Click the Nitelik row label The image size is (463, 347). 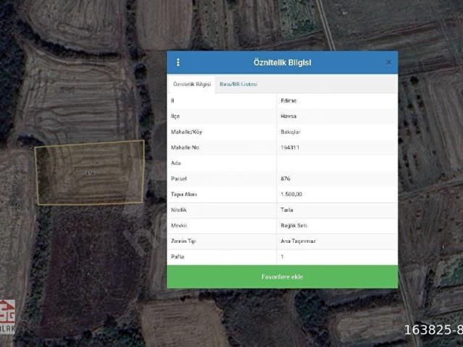[x=179, y=210]
